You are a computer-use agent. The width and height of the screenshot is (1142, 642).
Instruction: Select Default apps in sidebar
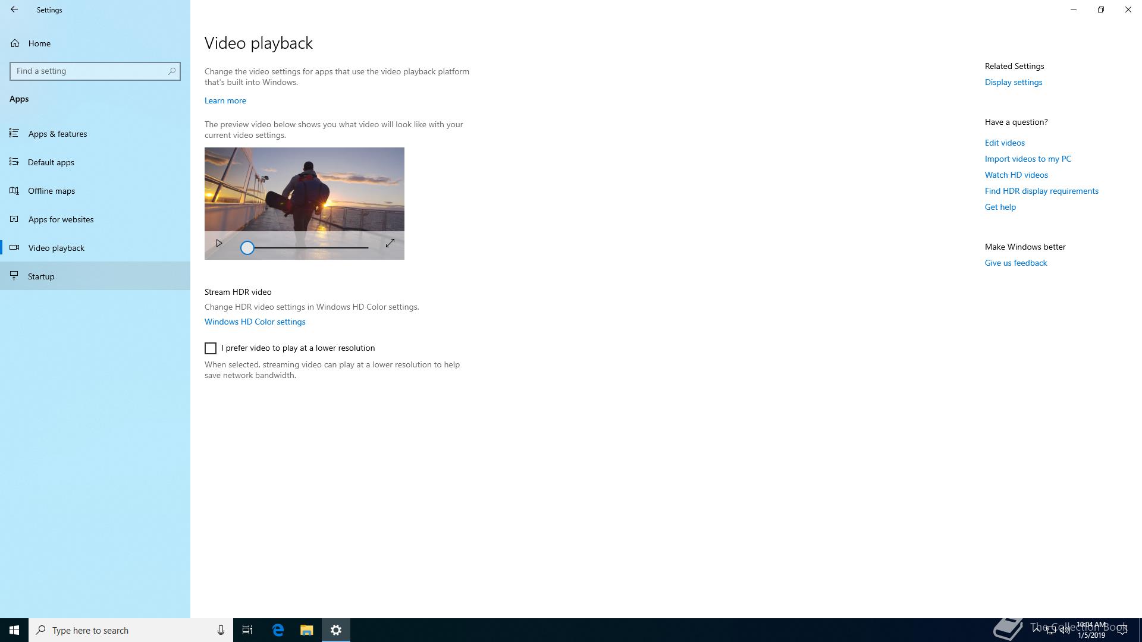click(x=51, y=162)
